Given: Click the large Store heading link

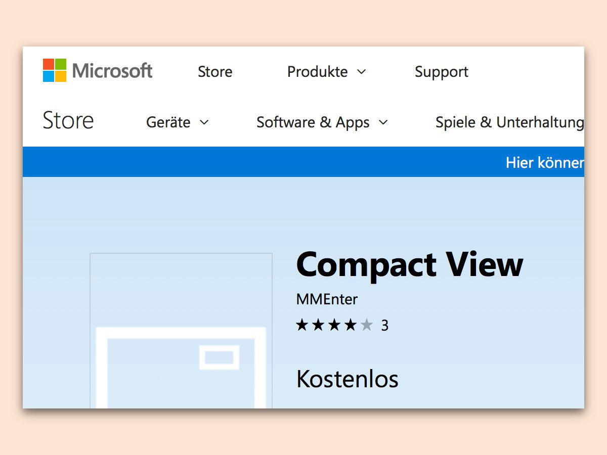Looking at the screenshot, I should 68,121.
